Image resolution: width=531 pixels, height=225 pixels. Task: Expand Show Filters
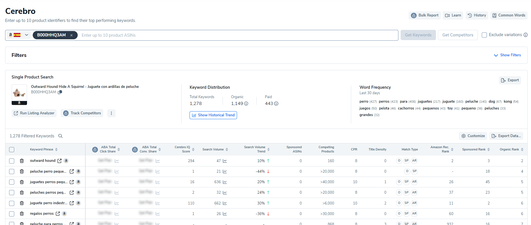tap(507, 55)
